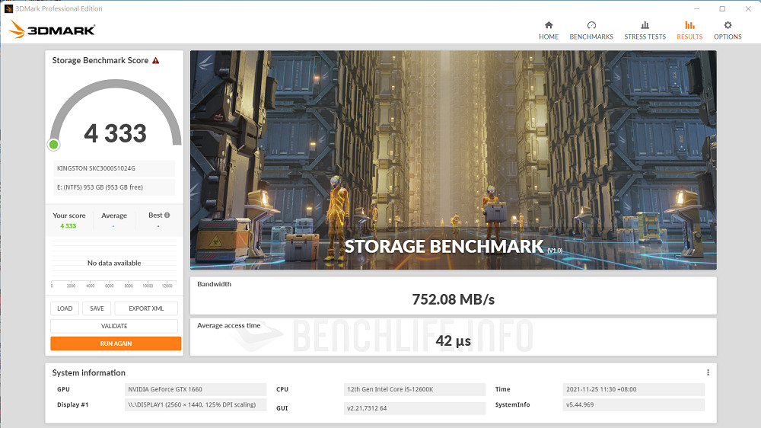Click the LOAD button

coord(65,308)
